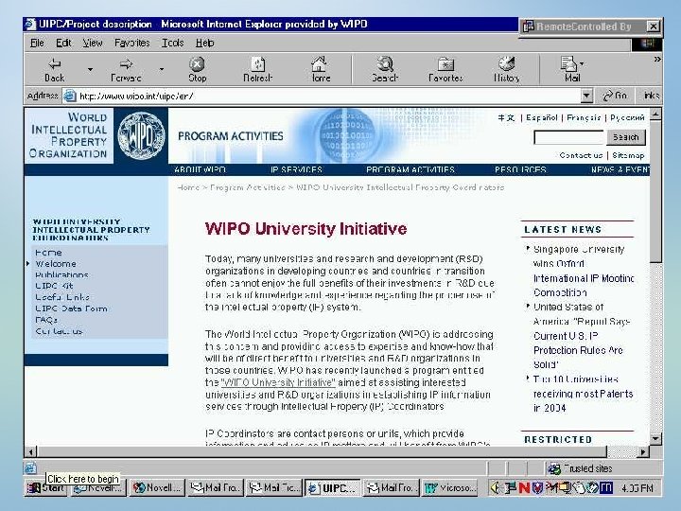
Task: Go back using the Back toolbar button
Action: click(x=54, y=69)
